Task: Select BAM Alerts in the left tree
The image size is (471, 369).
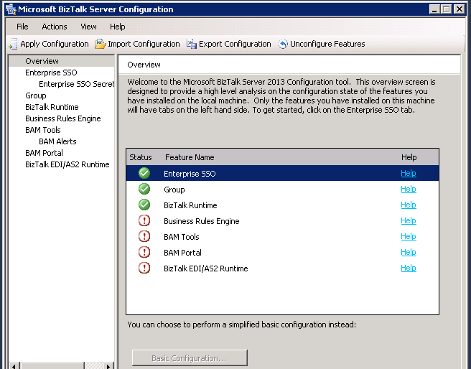Action: point(57,141)
